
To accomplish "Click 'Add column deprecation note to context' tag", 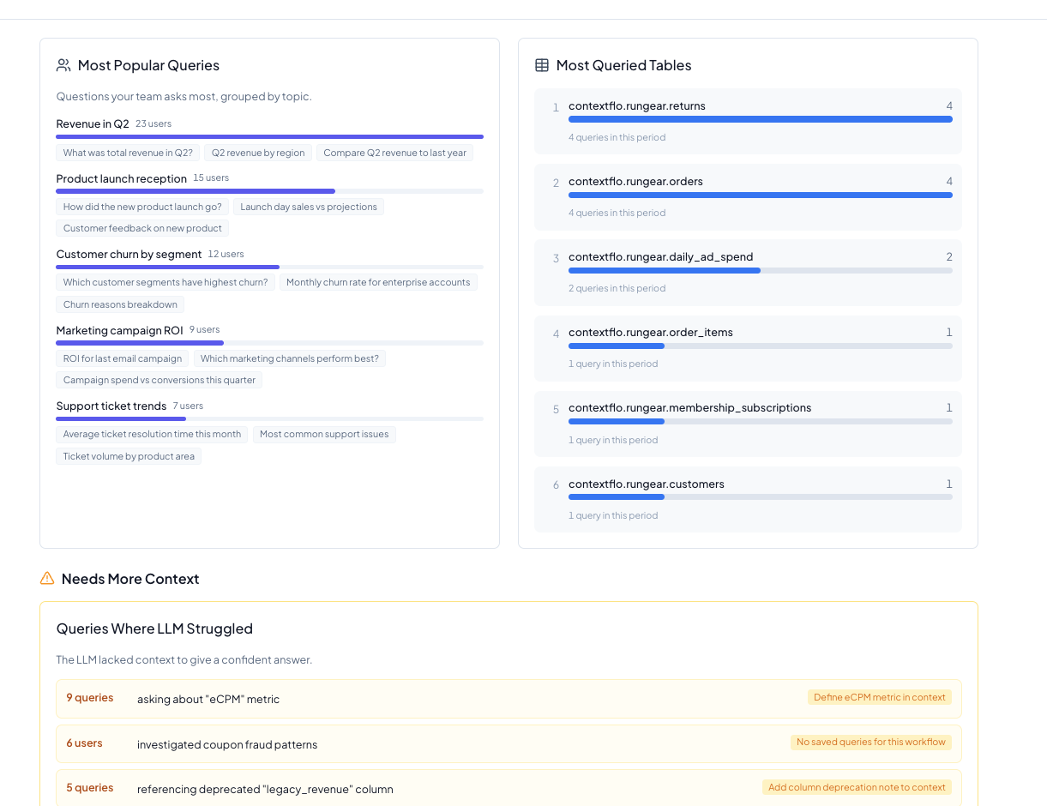I will click(x=857, y=787).
